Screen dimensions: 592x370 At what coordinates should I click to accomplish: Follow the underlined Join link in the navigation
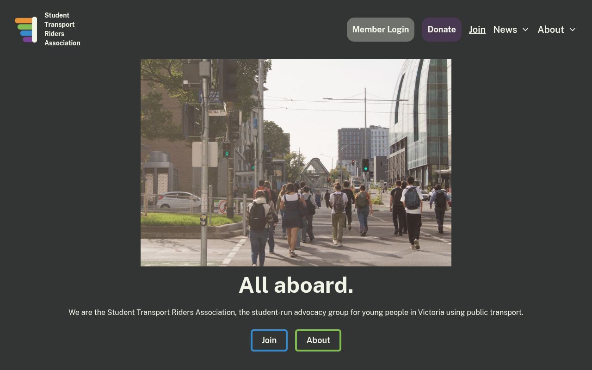(477, 30)
